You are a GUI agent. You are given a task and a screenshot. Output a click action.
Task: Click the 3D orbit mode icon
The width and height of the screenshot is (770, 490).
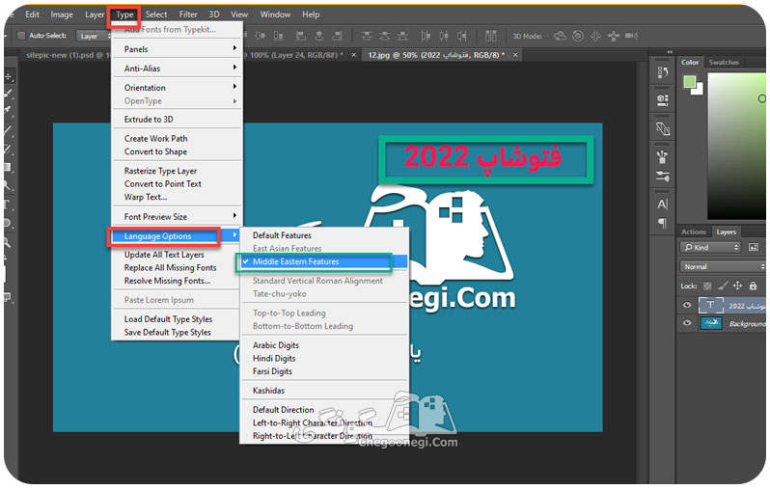560,36
